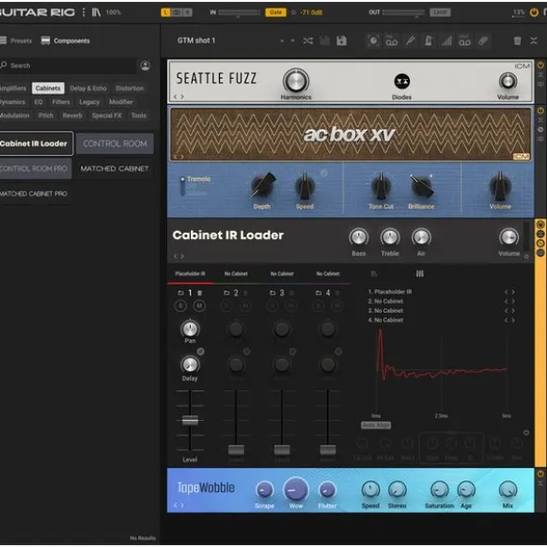The image size is (547, 548).
Task: Click the Diodes selector icon
Action: tap(402, 82)
